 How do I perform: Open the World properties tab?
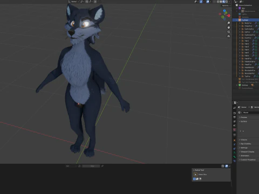234,130
